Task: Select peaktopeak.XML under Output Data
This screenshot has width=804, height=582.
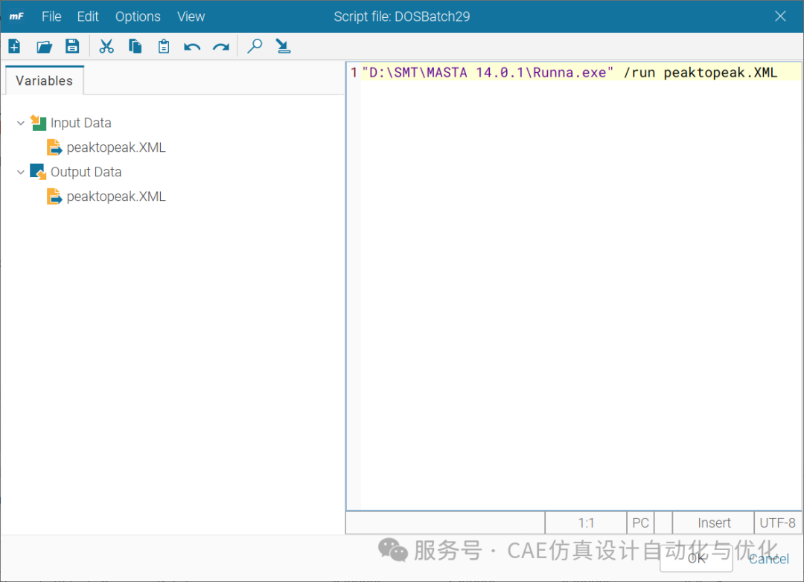Action: (x=116, y=196)
